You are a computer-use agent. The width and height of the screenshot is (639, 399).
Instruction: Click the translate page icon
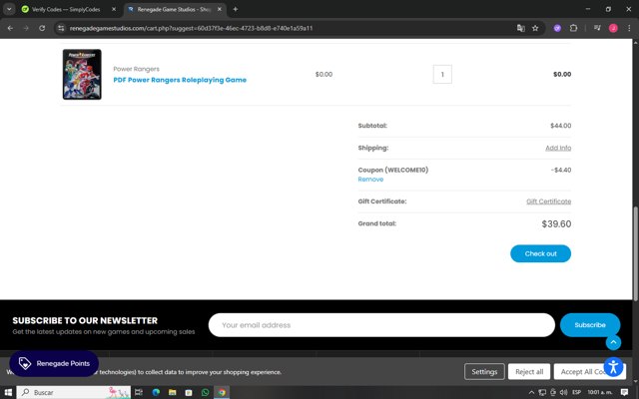[521, 28]
